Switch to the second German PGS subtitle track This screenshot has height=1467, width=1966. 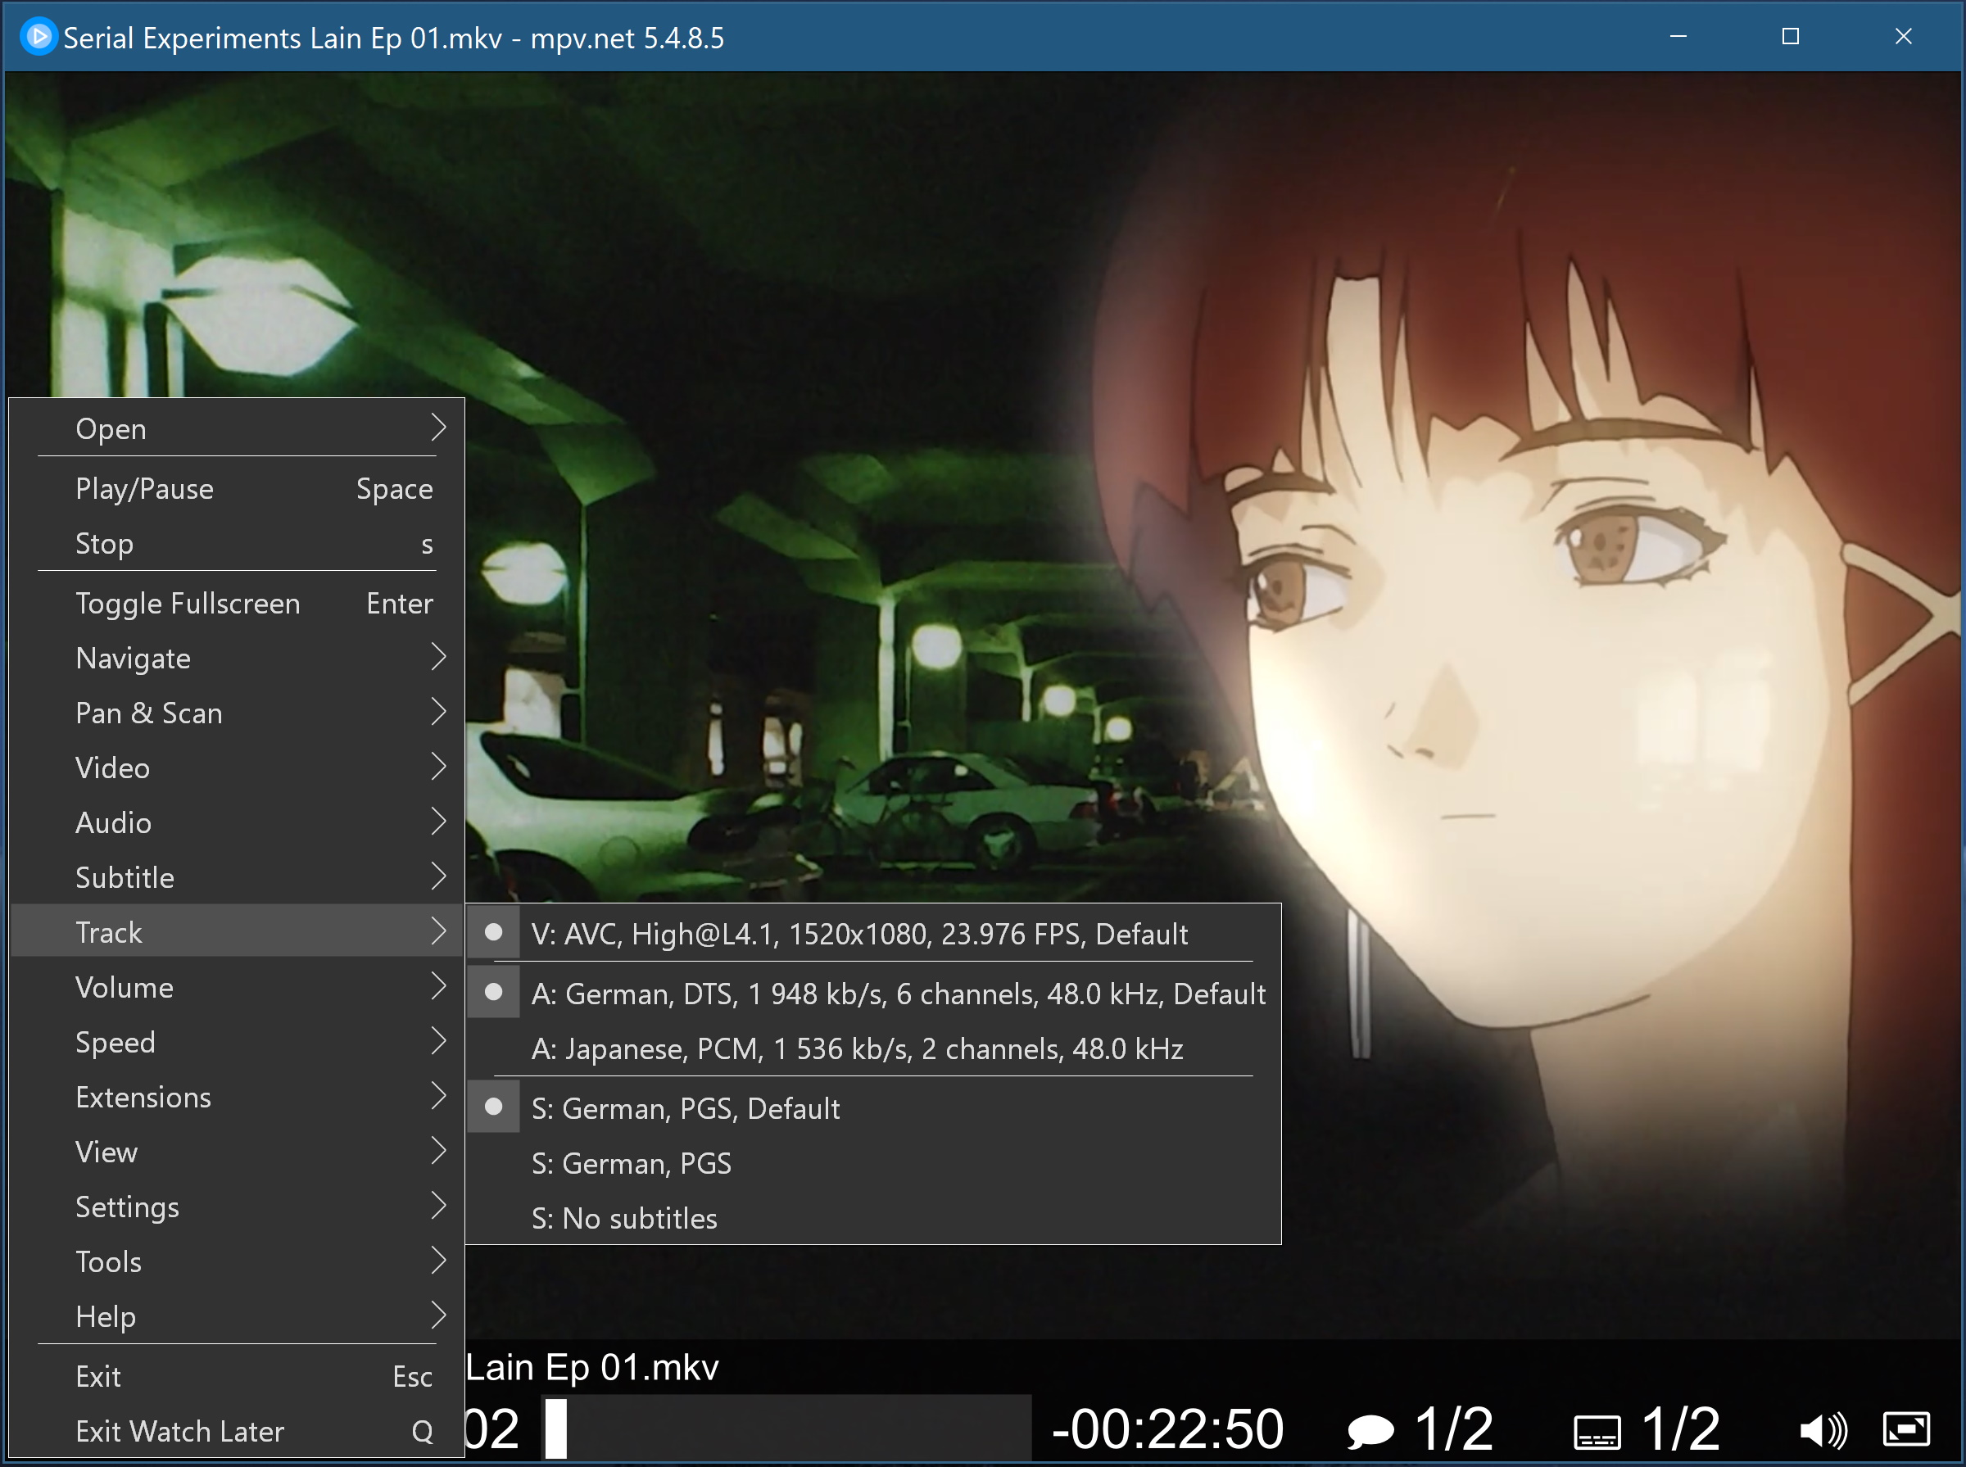click(631, 1163)
